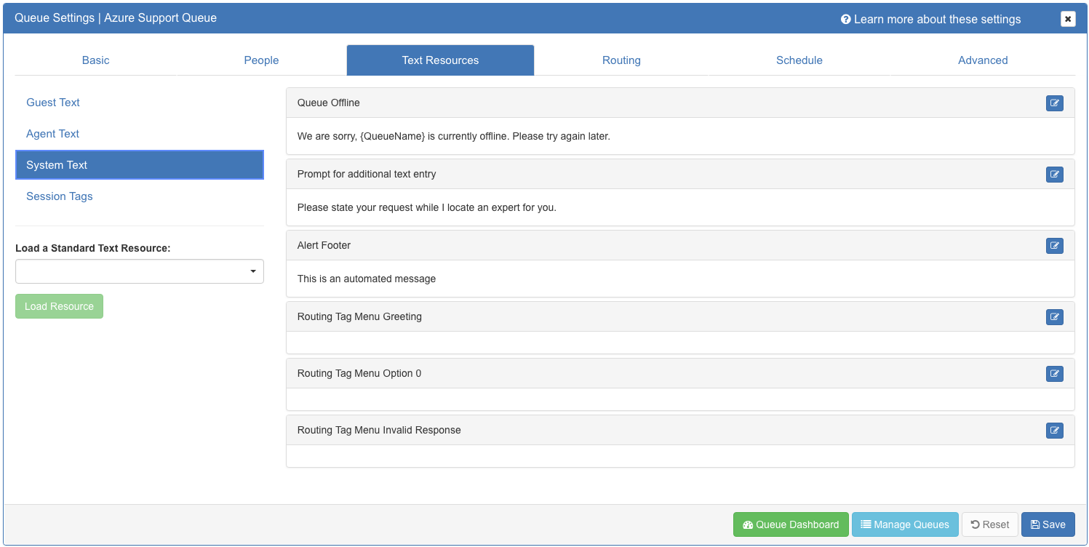Edit Routing Tag Menu Option 0
Viewport: 1089px width, 547px height.
click(x=1054, y=374)
